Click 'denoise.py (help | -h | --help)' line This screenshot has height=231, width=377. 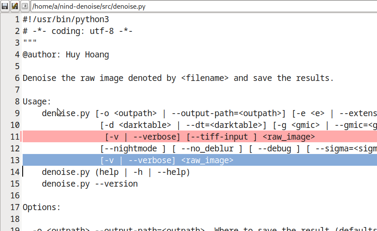pyautogui.click(x=116, y=172)
